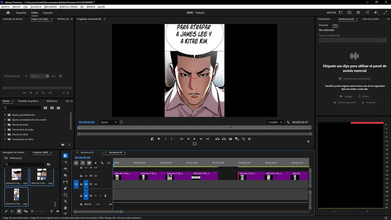This screenshot has height=220, width=391.
Task: Enable voice-over record on A4
Action: point(105,196)
